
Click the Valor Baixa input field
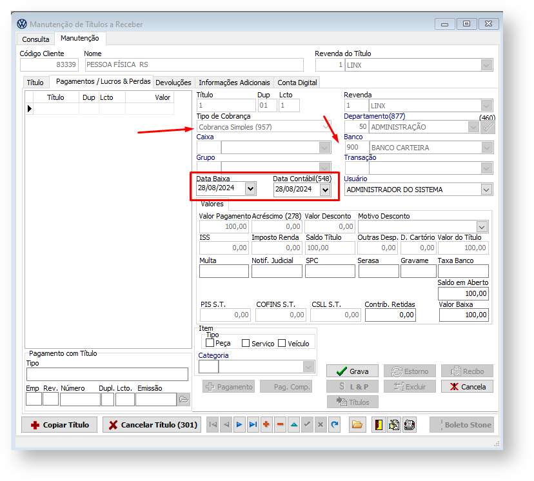pyautogui.click(x=464, y=315)
